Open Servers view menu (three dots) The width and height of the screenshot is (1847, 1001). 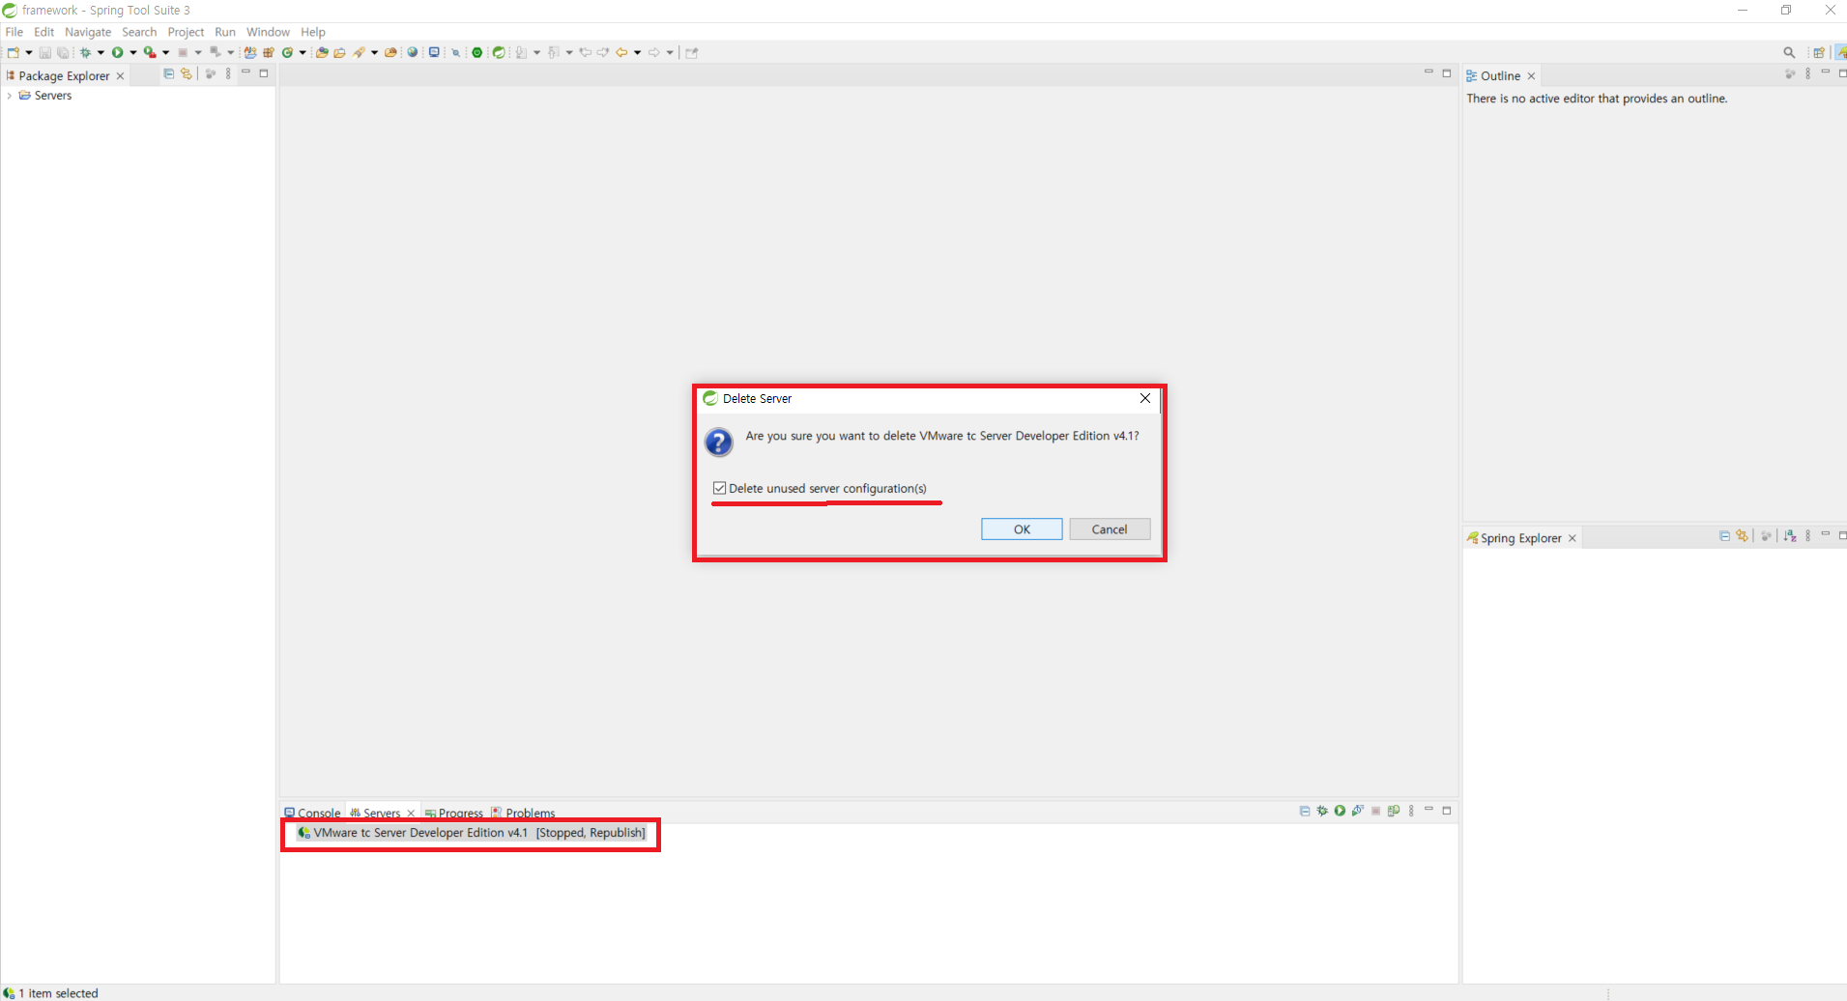(1411, 811)
